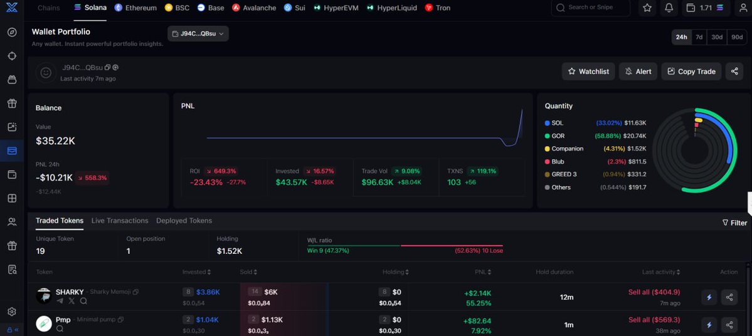The width and height of the screenshot is (752, 336).
Task: Switch to the 7d time range
Action: tap(699, 37)
